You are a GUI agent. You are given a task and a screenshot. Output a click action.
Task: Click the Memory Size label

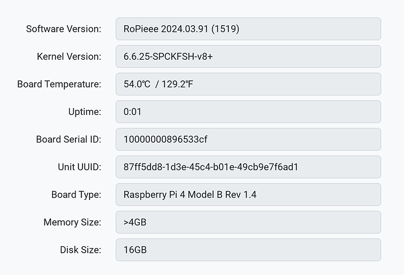pyautogui.click(x=73, y=222)
